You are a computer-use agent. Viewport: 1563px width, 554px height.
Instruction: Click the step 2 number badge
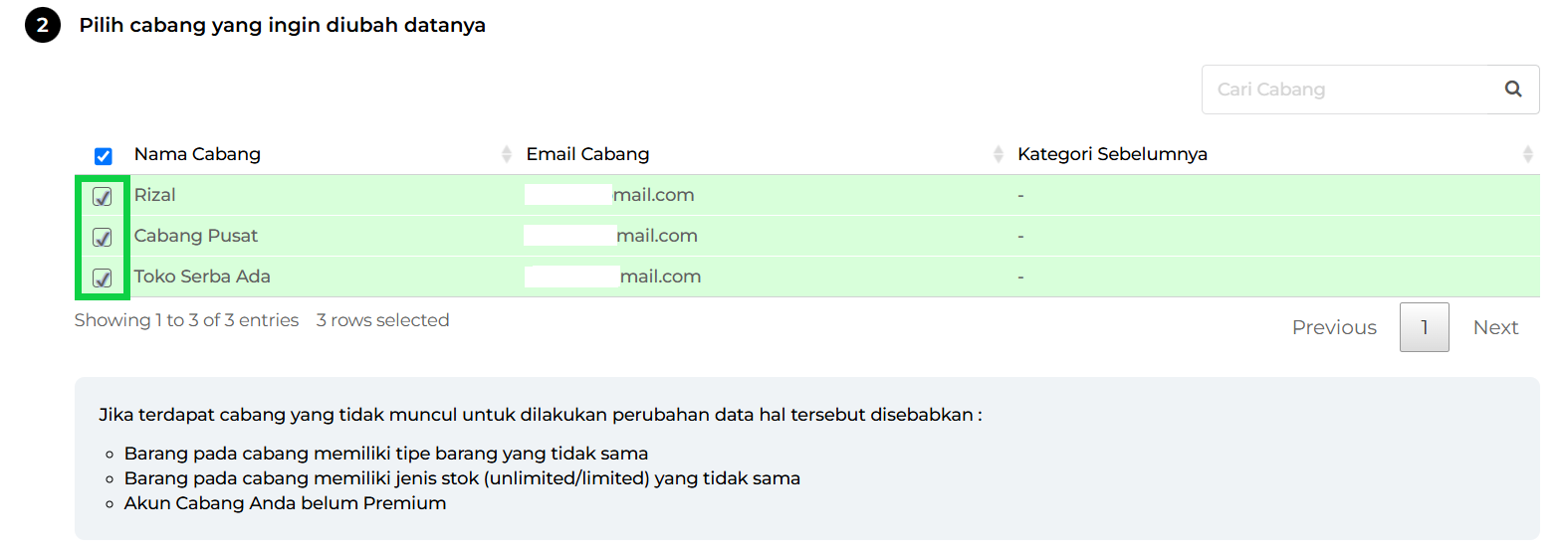pyautogui.click(x=43, y=25)
